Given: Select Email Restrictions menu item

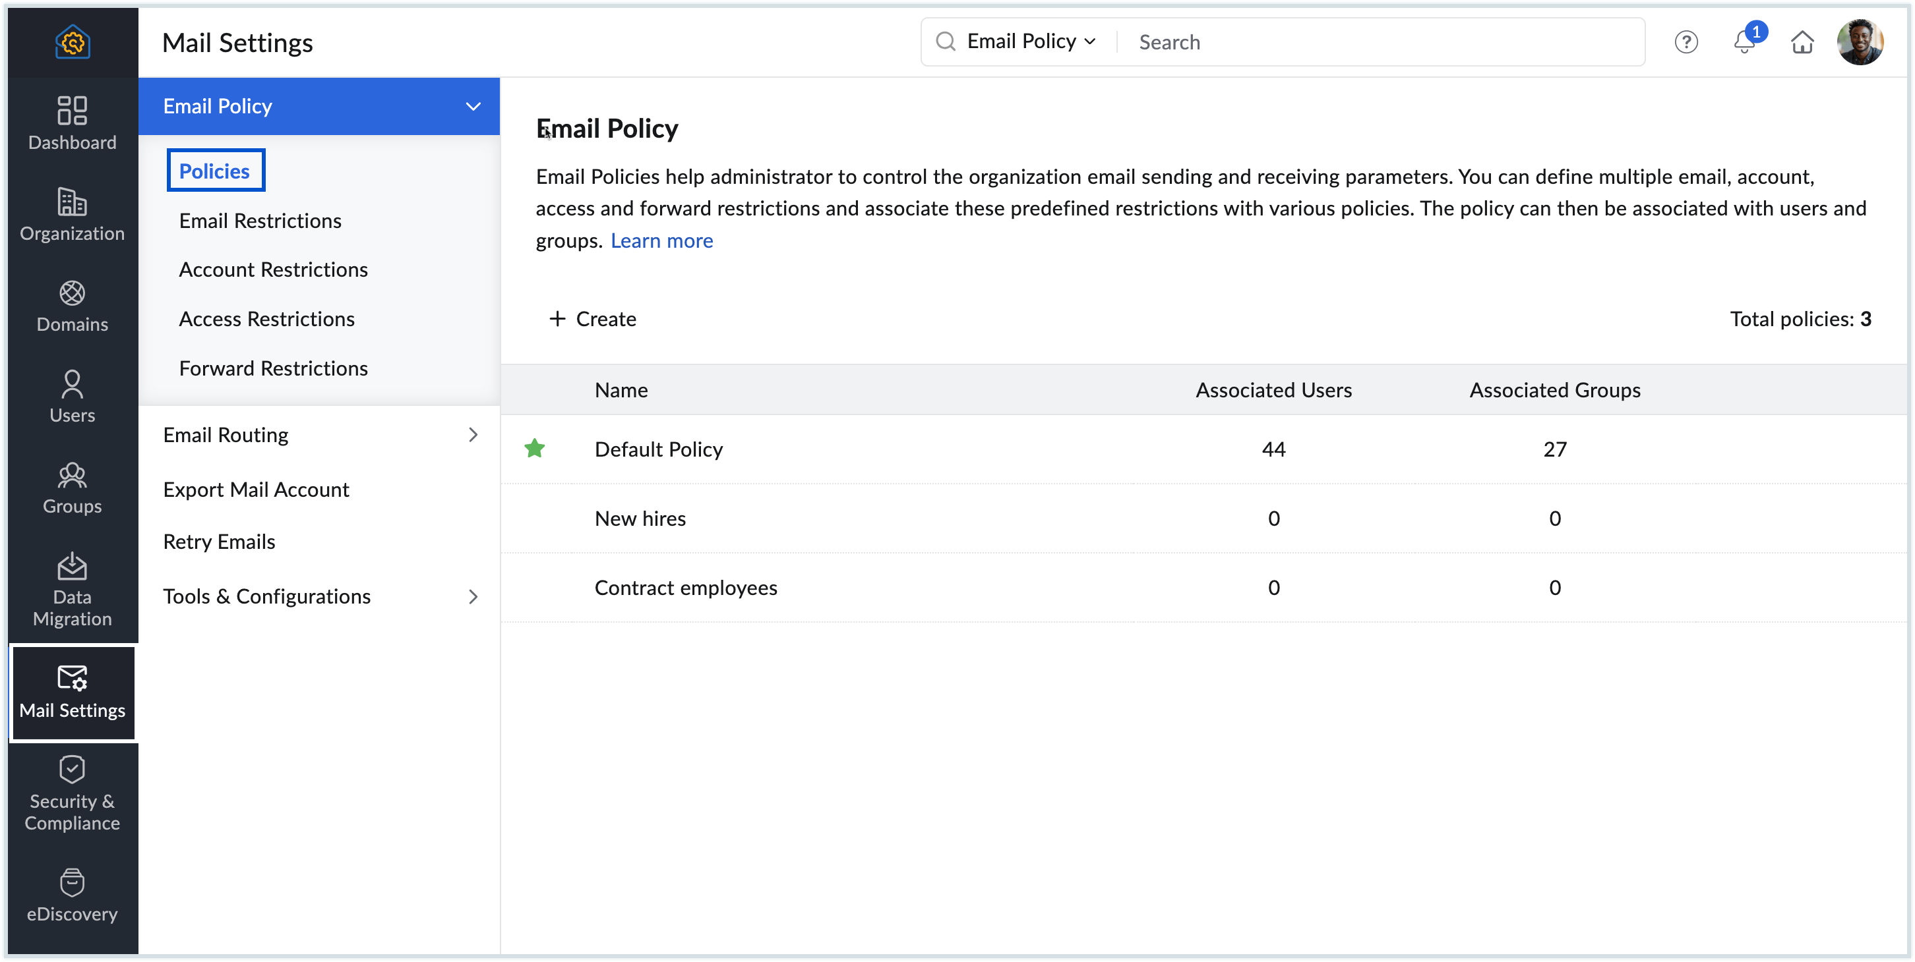Looking at the screenshot, I should (x=260, y=221).
